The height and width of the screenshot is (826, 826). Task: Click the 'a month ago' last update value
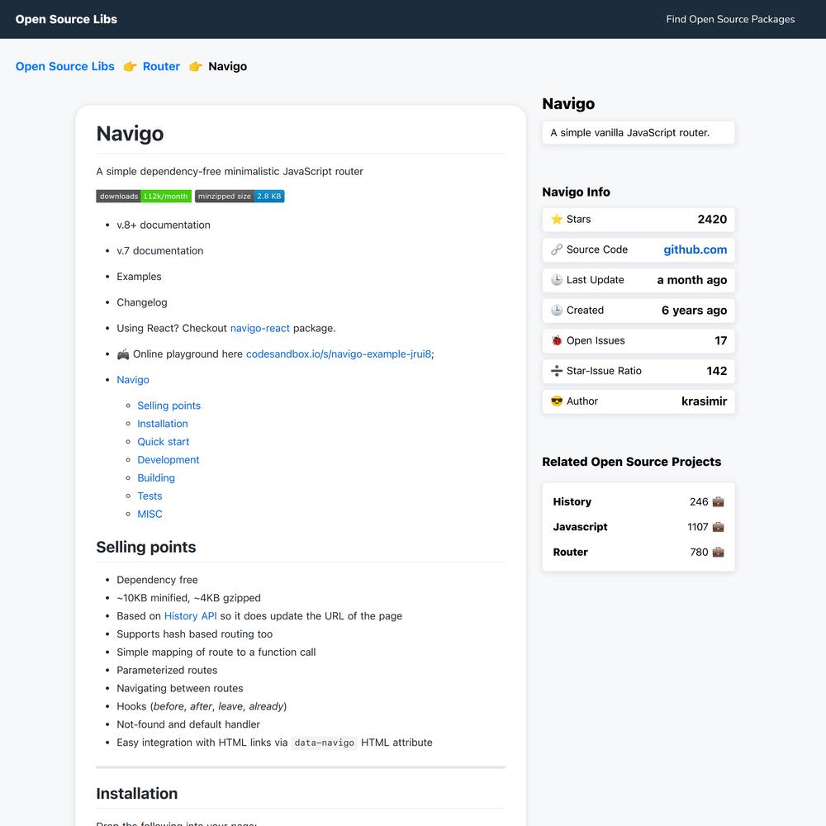[691, 280]
